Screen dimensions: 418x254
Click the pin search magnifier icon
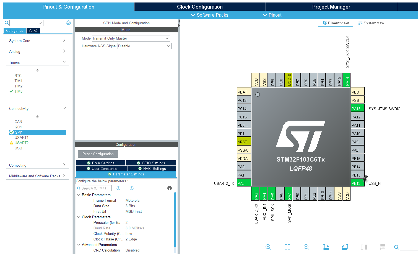click(396, 247)
